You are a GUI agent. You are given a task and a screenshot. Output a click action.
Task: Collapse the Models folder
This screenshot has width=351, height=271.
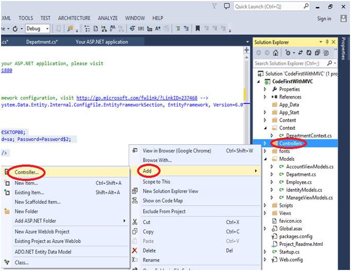click(x=266, y=159)
